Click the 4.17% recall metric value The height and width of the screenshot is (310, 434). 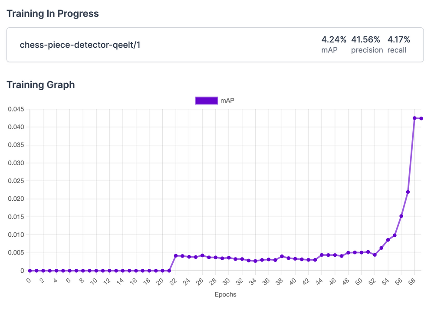[x=399, y=39]
